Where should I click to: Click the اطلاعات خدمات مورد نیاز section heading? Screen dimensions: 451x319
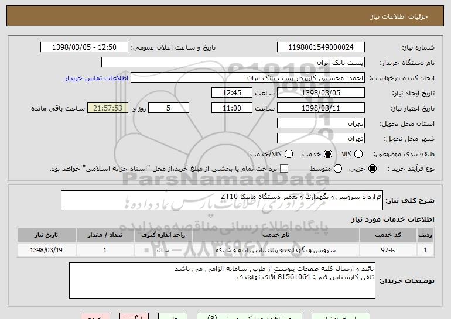click(392, 219)
